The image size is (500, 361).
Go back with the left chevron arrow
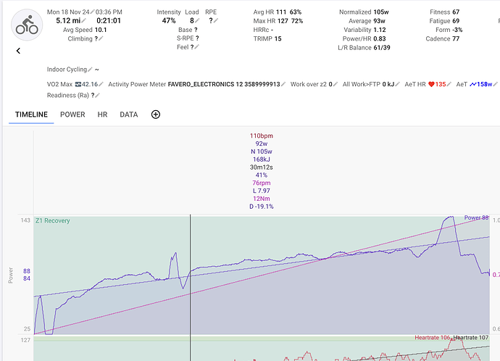[x=19, y=51]
